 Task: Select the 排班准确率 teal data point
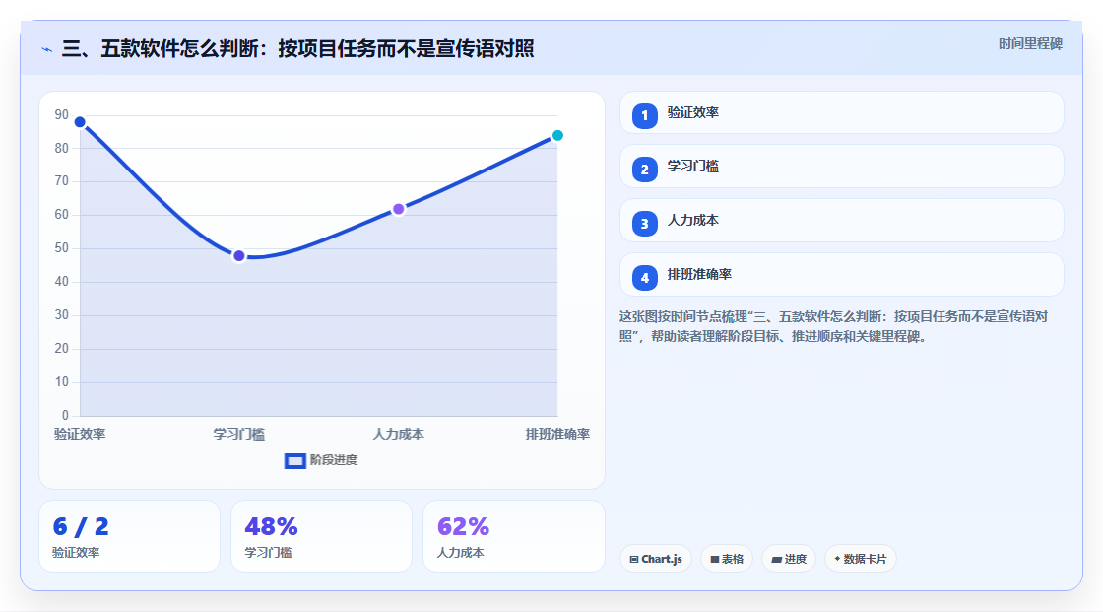[x=557, y=135]
